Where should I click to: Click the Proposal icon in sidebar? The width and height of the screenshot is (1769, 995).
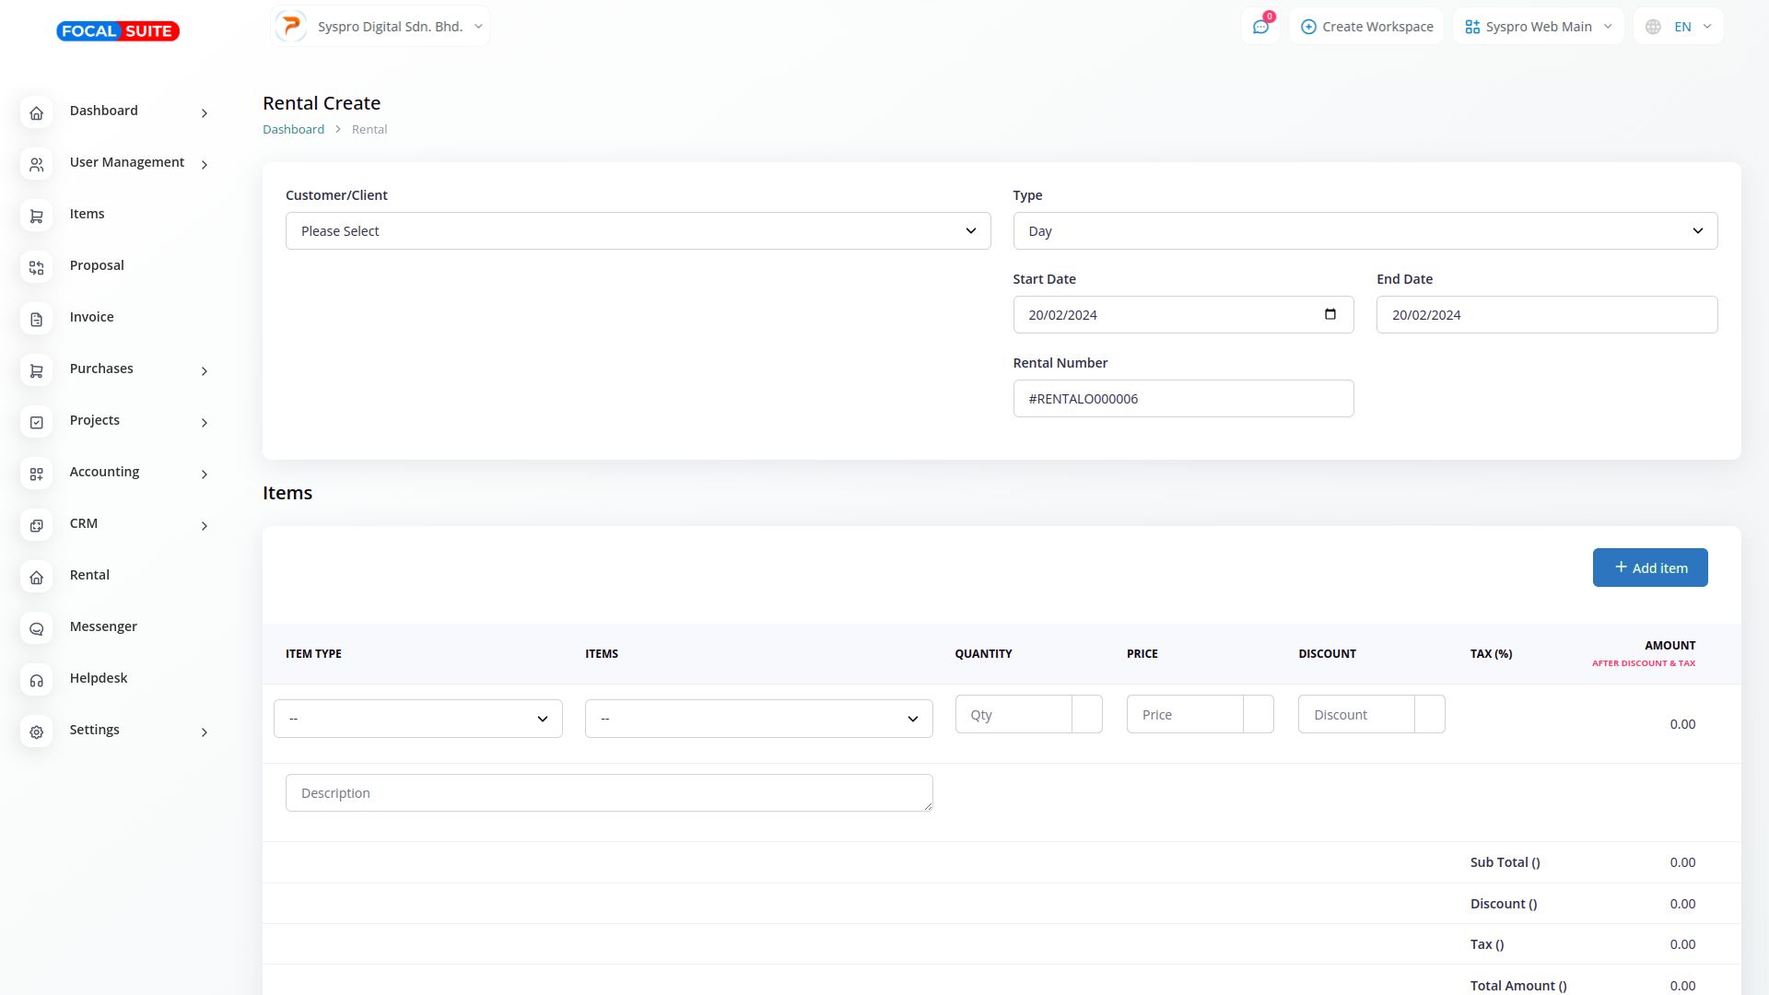[37, 268]
